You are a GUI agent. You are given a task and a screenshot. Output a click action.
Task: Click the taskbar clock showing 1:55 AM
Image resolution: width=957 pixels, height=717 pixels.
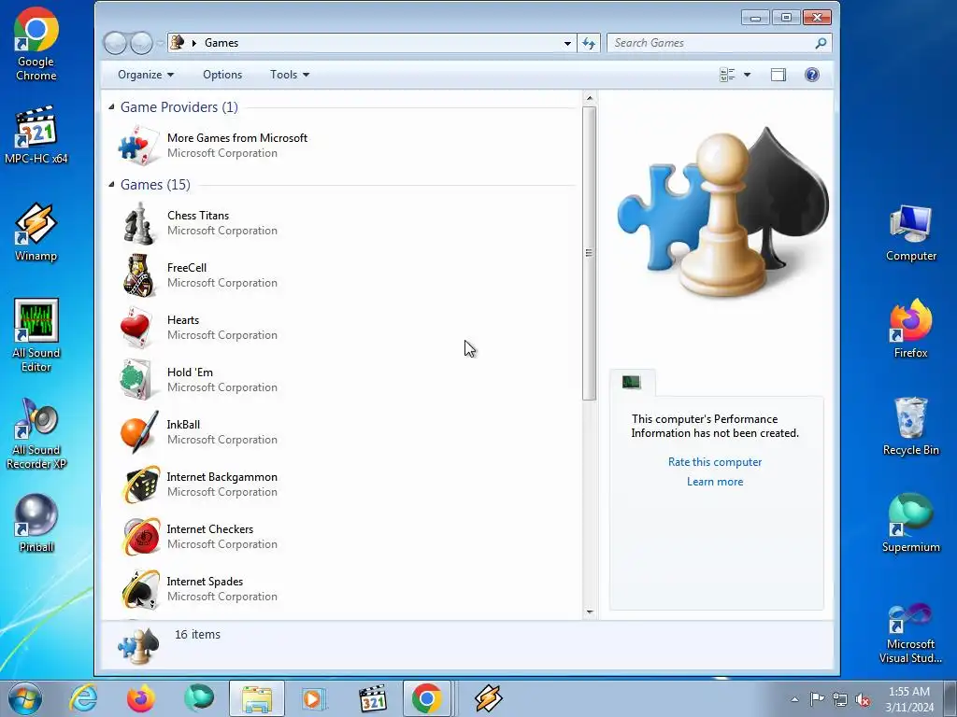tap(909, 699)
